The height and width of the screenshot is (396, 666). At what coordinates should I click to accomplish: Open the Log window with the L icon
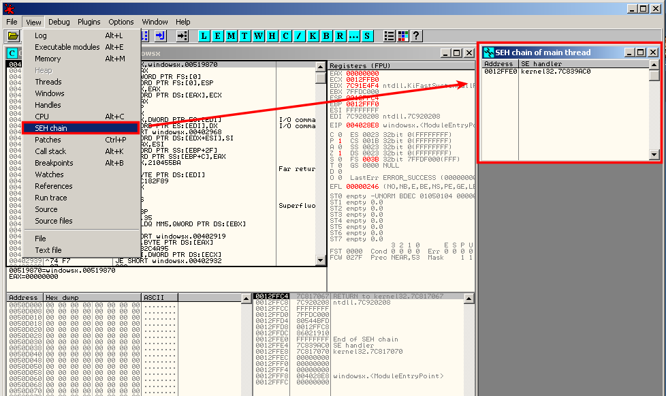(x=205, y=35)
